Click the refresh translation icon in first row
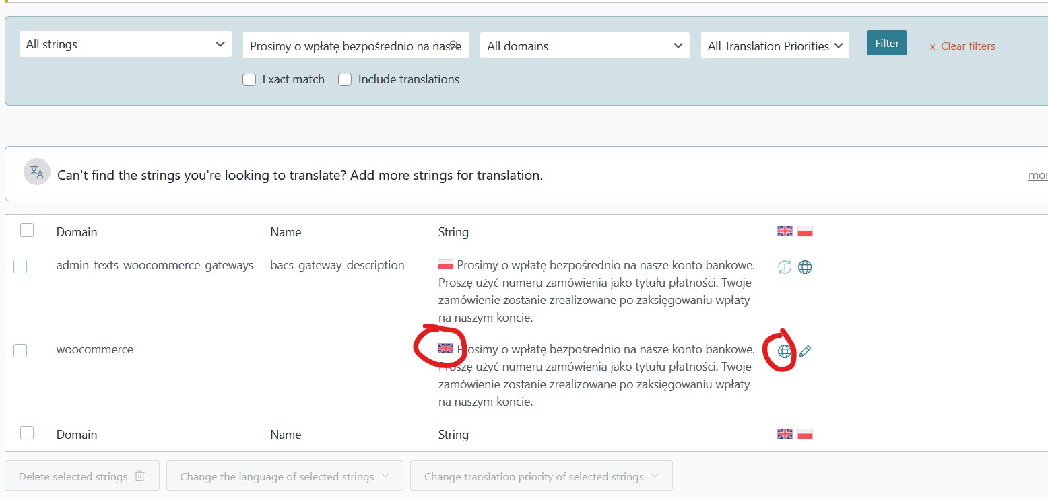 [785, 267]
